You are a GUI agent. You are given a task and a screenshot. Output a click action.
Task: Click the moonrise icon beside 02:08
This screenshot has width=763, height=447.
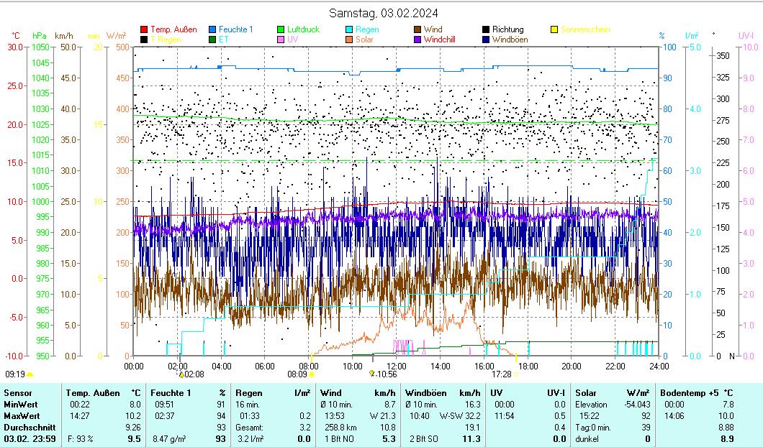181,374
